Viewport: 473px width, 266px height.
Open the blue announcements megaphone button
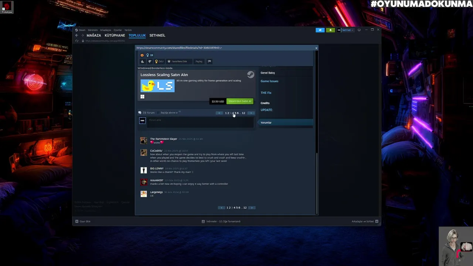[320, 30]
